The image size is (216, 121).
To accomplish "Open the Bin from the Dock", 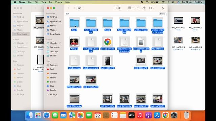I will [186, 115].
